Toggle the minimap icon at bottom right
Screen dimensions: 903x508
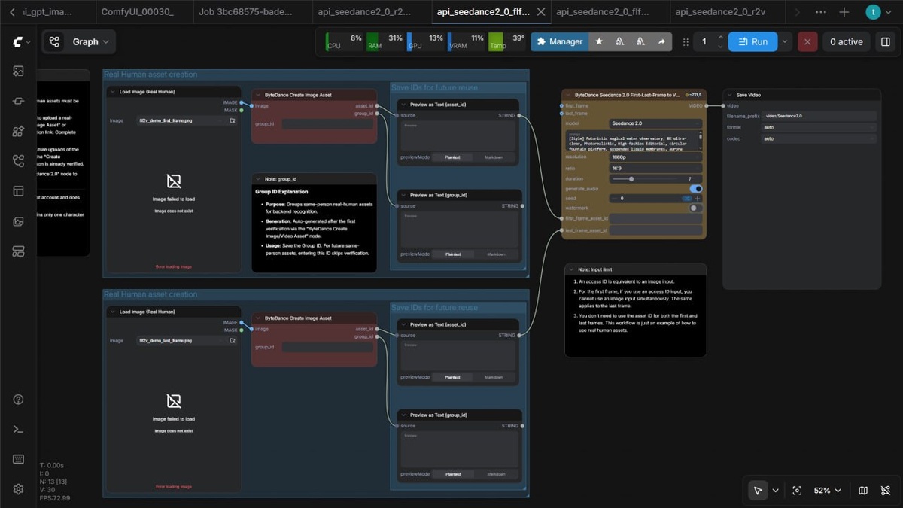pos(863,491)
